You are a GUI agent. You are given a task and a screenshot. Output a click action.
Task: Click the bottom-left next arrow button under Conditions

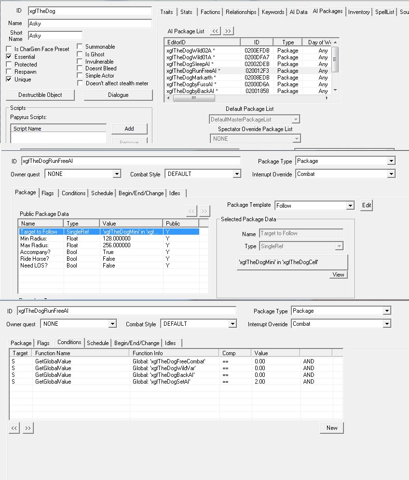28,428
